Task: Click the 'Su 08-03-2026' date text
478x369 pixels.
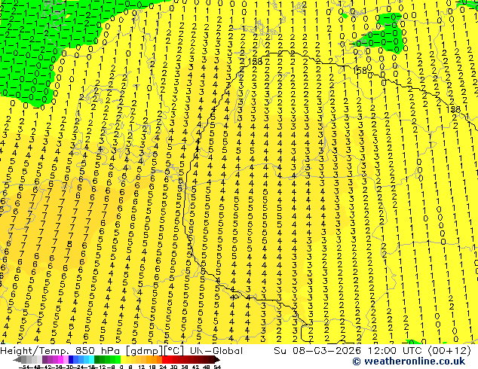Action: coord(317,351)
